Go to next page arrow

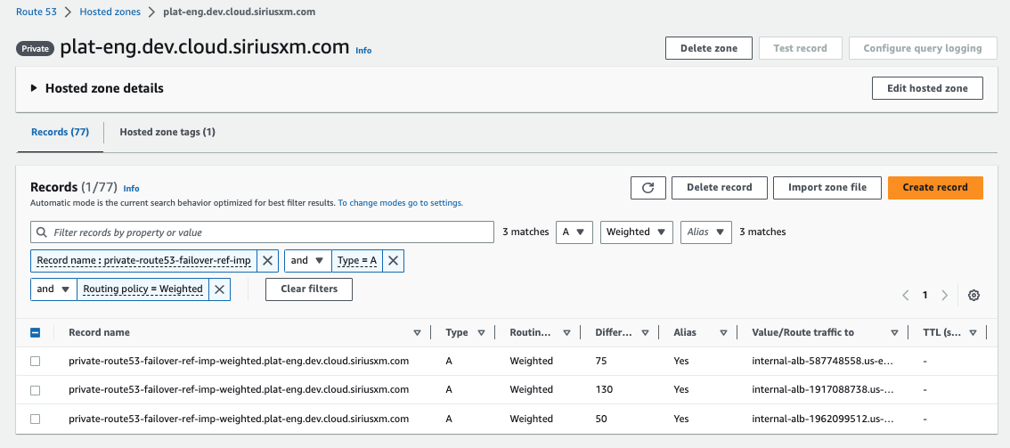click(x=945, y=296)
